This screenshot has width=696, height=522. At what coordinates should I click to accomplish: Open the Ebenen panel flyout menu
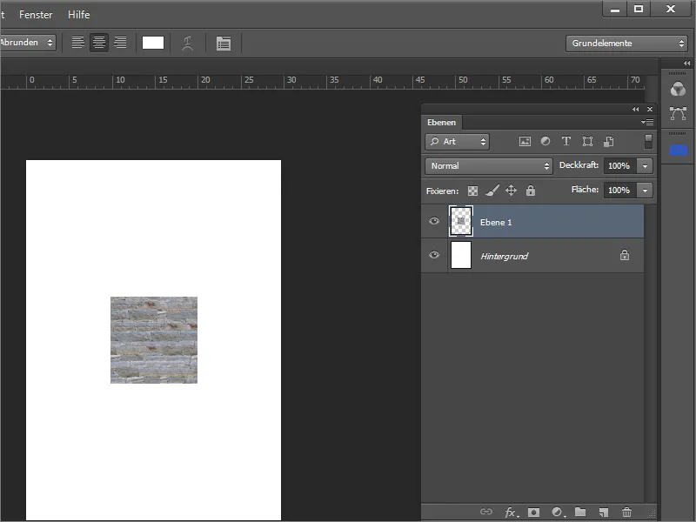[647, 122]
